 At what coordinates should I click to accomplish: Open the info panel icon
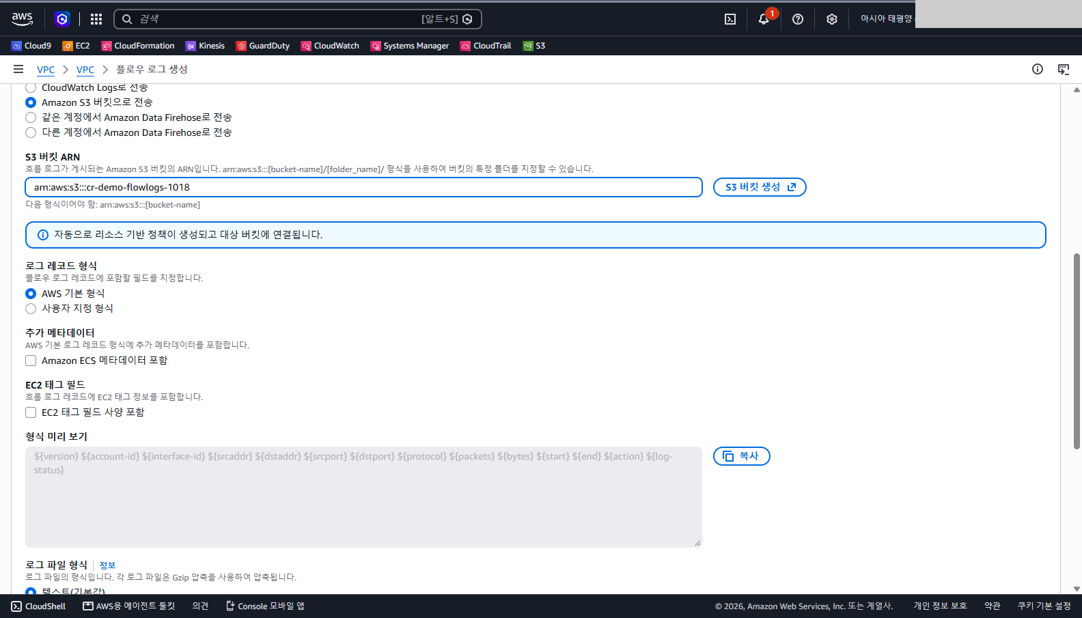click(1038, 69)
